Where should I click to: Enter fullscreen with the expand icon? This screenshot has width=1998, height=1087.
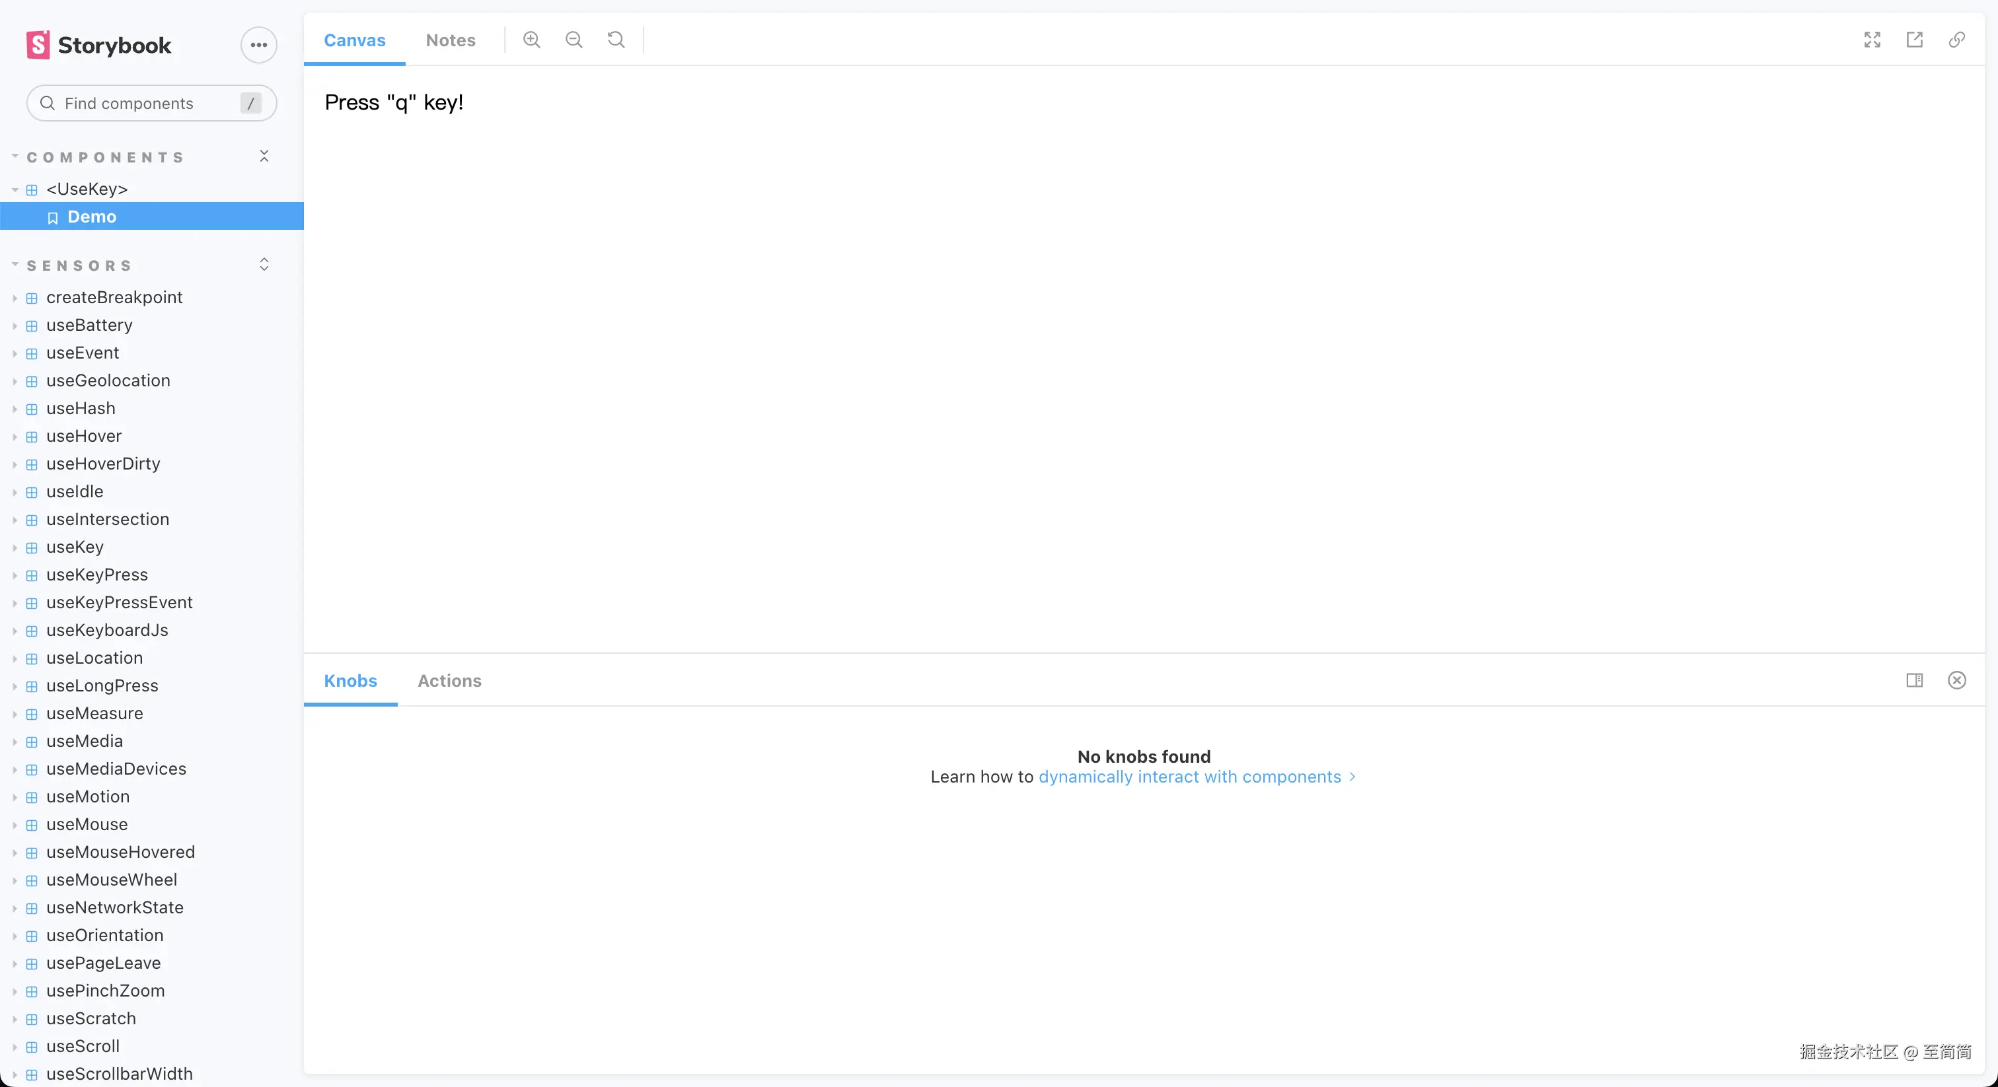1872,40
